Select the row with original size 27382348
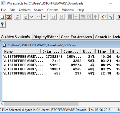This screenshot has height=113, width=120. coord(61,57)
